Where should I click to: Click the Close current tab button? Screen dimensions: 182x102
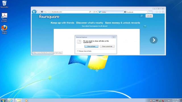[x=107, y=46]
